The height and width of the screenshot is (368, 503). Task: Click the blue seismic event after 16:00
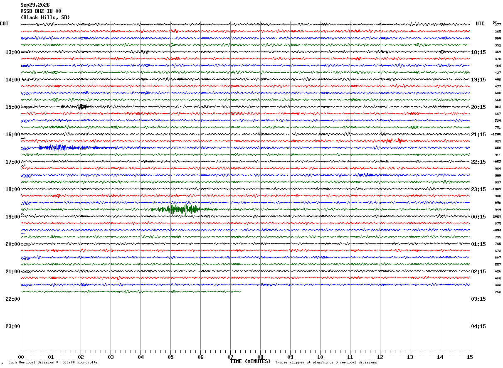coord(62,147)
